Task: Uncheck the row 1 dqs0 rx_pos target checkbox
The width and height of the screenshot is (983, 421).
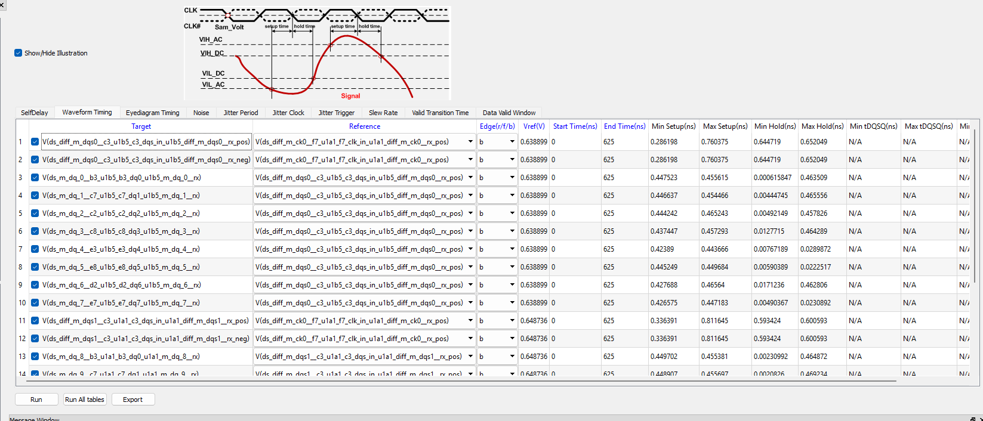Action: point(35,142)
